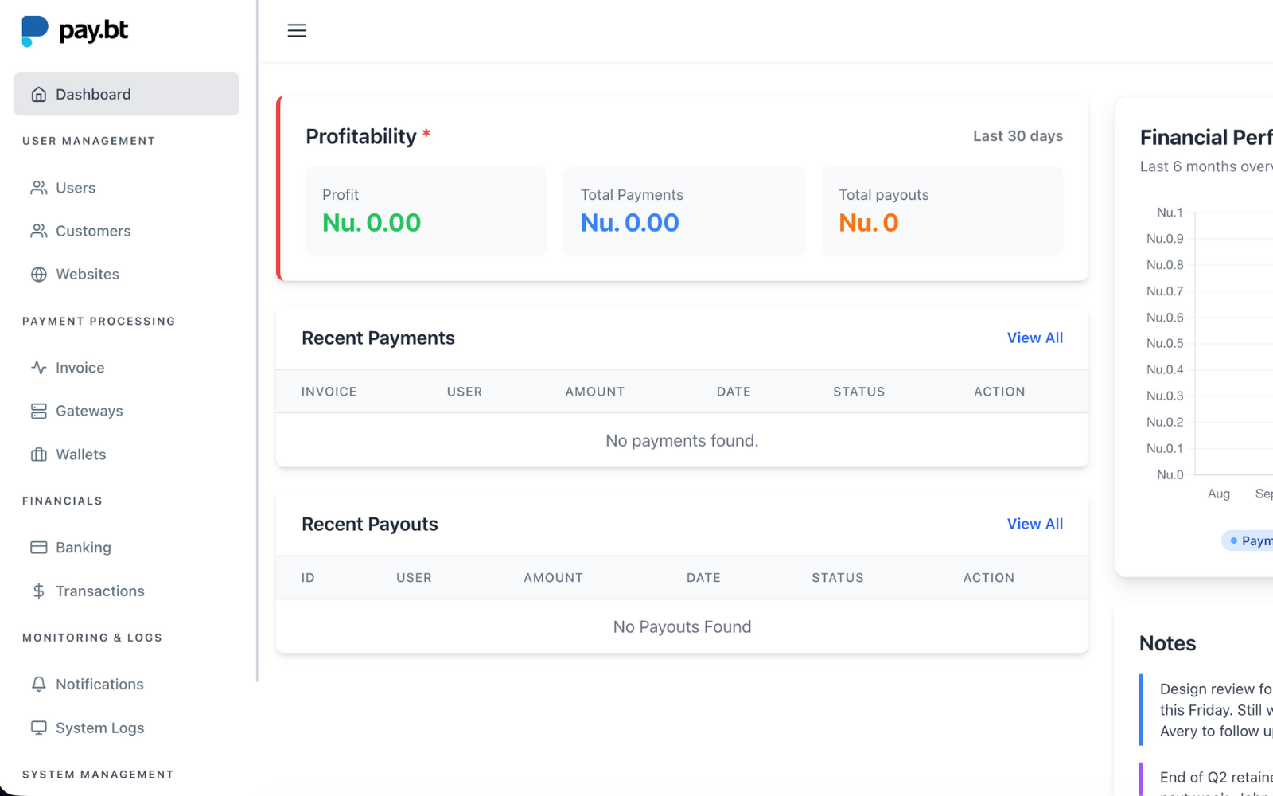
Task: Select the Invoice activity icon
Action: pos(39,368)
